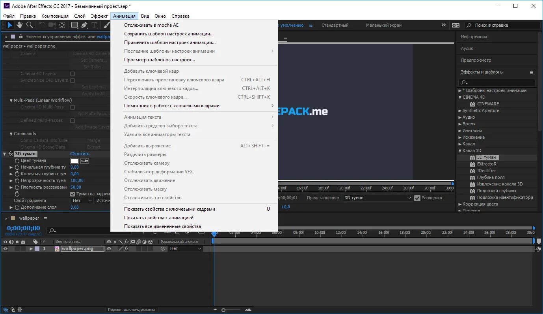Viewport: 543px width, 314px height.
Task: Collapse the Commands section
Action: [11, 134]
